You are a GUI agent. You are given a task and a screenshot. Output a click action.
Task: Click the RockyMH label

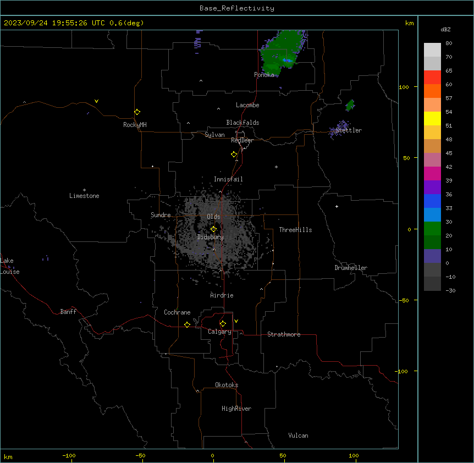click(135, 125)
